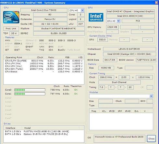159x144 pixels.
Task: Click the Stepping E0 field
Action: (50, 15)
